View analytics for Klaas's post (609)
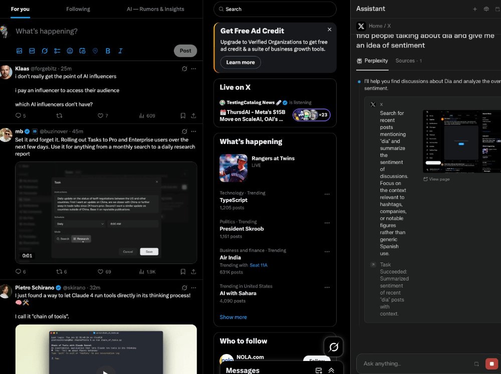Viewport: 501px width, 374px height. [147, 115]
